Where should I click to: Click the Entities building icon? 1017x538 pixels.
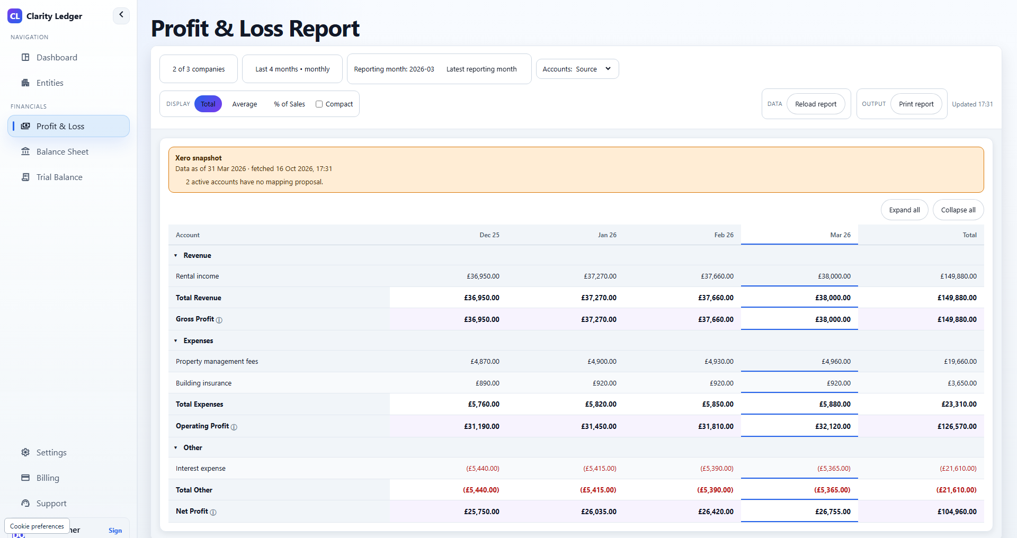click(25, 83)
